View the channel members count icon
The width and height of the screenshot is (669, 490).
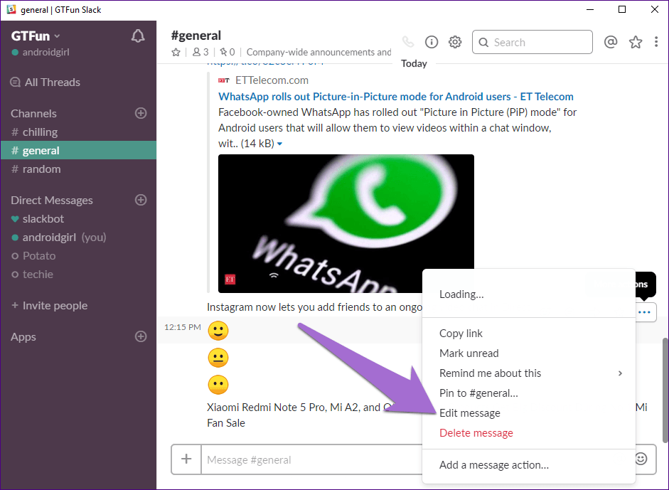pyautogui.click(x=200, y=52)
